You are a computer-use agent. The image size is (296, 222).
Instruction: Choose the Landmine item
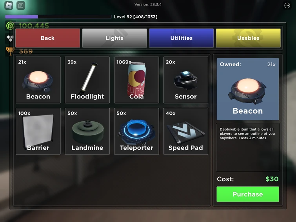point(87,131)
